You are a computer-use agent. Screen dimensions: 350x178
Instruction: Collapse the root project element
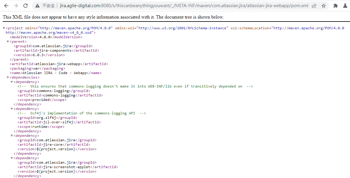tap(4, 28)
